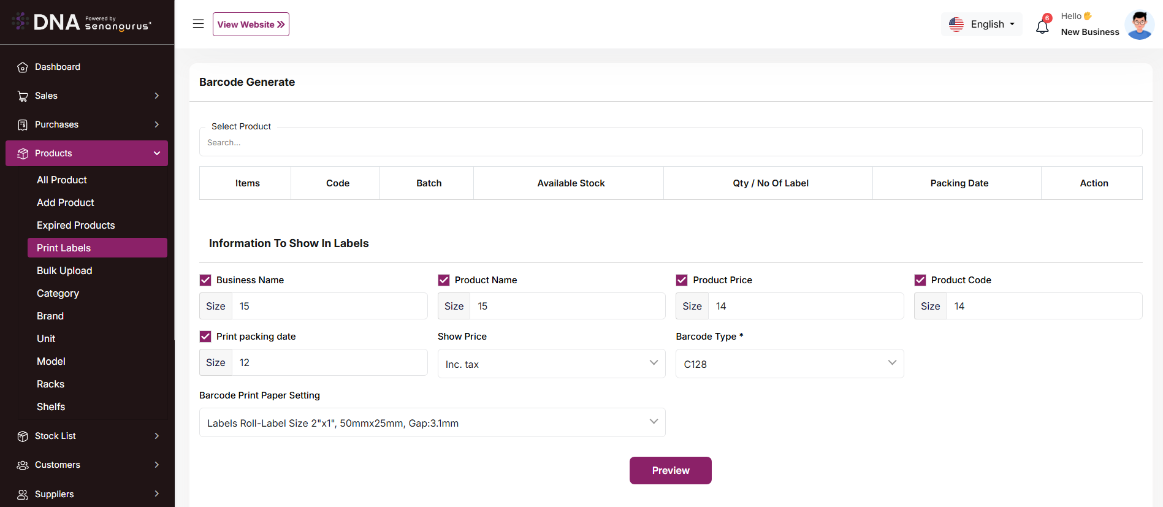Disable the Print packing date checkbox
The height and width of the screenshot is (507, 1163).
pos(205,337)
